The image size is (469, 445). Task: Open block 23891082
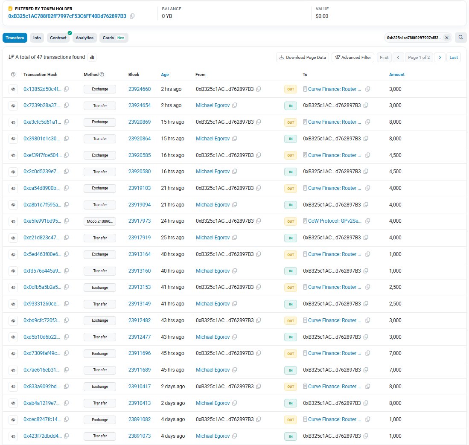pos(140,419)
